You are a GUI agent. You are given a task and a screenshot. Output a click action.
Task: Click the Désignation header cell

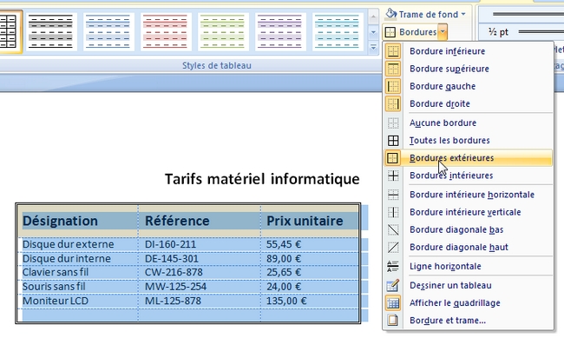[x=77, y=221]
